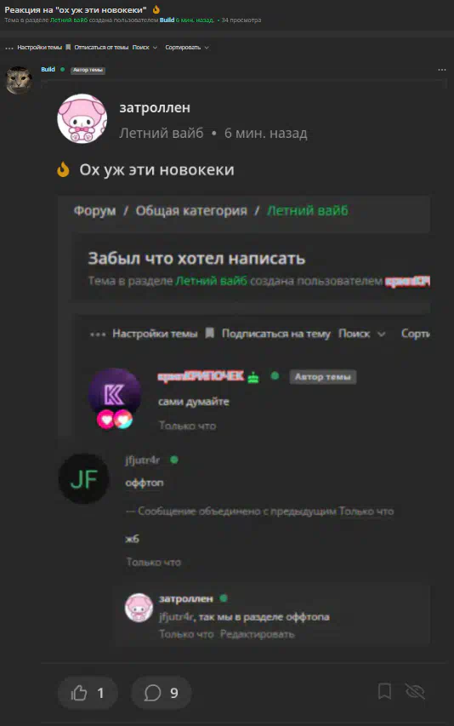Toggle the crossed-out eye hide icon
Screen dimensions: 454x726
pos(415,692)
